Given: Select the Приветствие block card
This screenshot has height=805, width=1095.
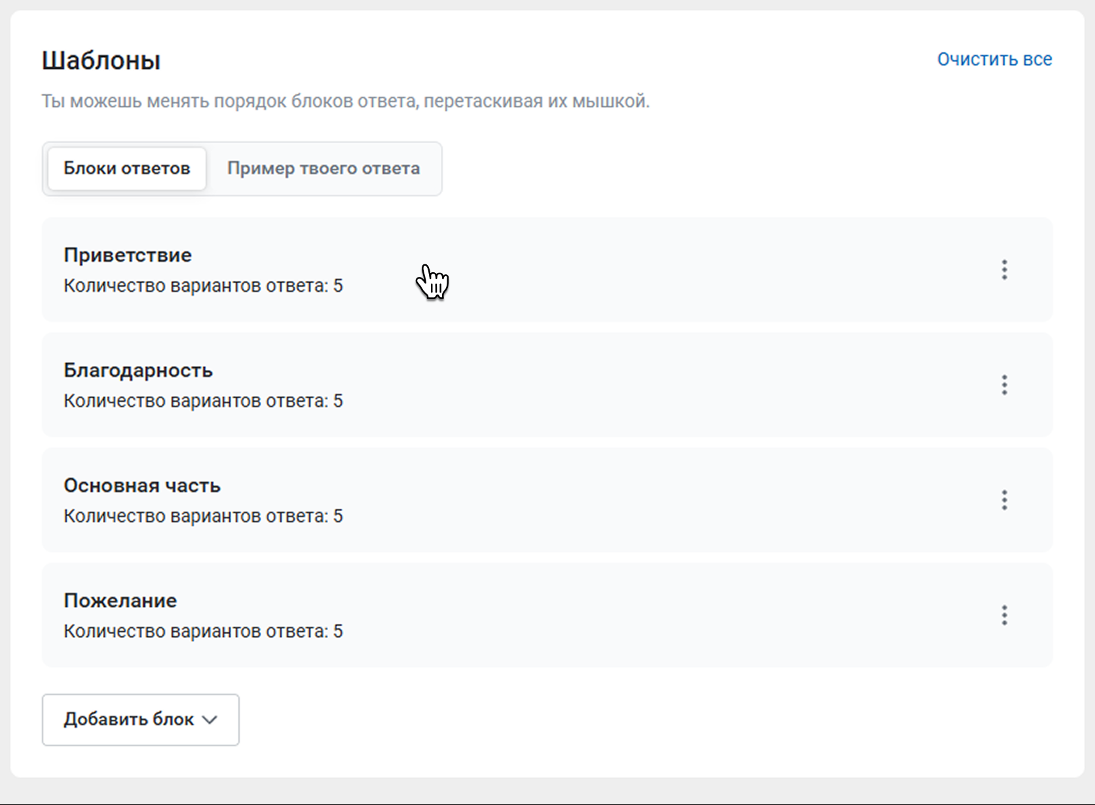Looking at the screenshot, I should [x=589, y=270].
